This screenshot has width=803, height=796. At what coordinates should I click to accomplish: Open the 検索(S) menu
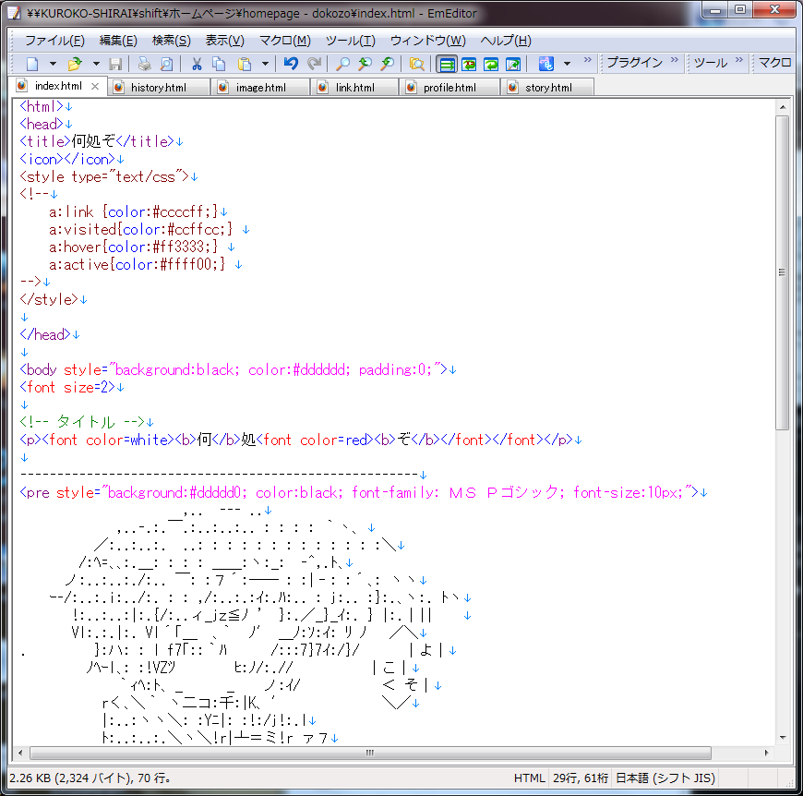click(172, 41)
